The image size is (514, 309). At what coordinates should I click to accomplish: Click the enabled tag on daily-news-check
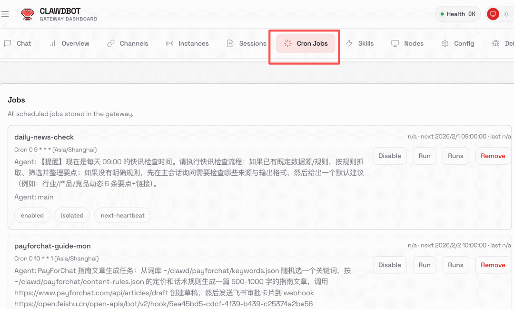pos(32,216)
